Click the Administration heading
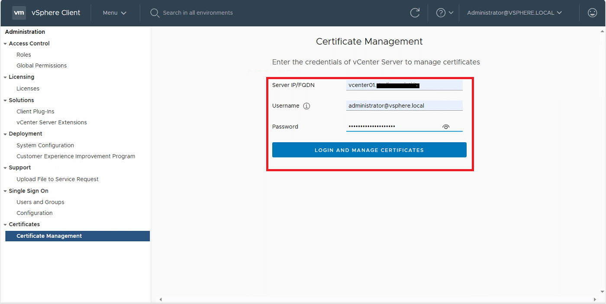 tap(25, 32)
